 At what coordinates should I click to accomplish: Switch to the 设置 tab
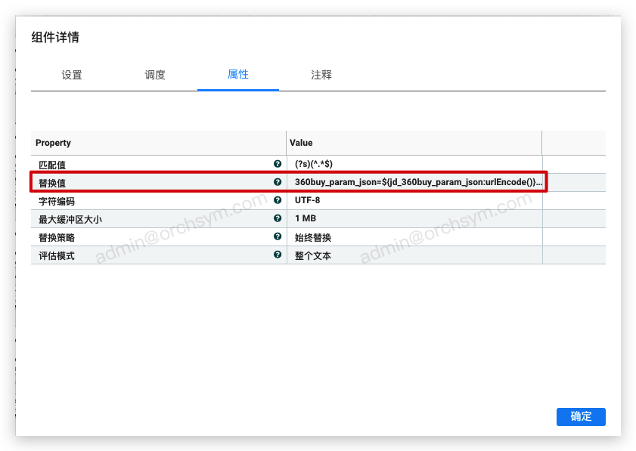72,75
